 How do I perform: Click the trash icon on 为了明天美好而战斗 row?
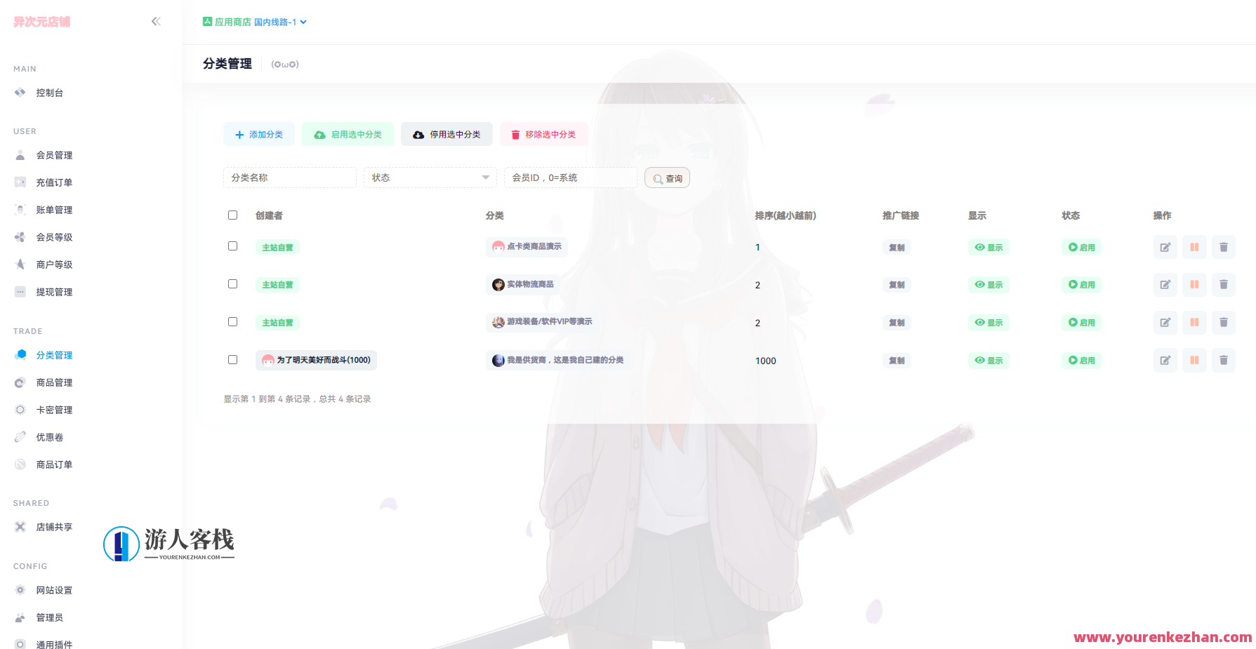pos(1224,360)
